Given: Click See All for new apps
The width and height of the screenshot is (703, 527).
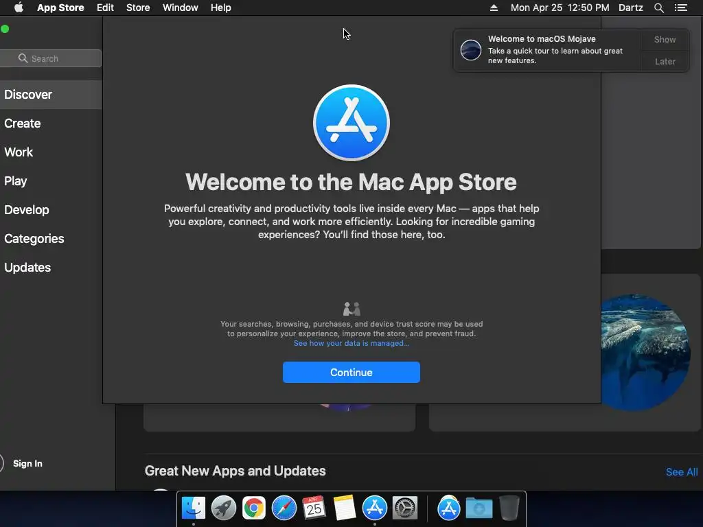Looking at the screenshot, I should (x=682, y=472).
